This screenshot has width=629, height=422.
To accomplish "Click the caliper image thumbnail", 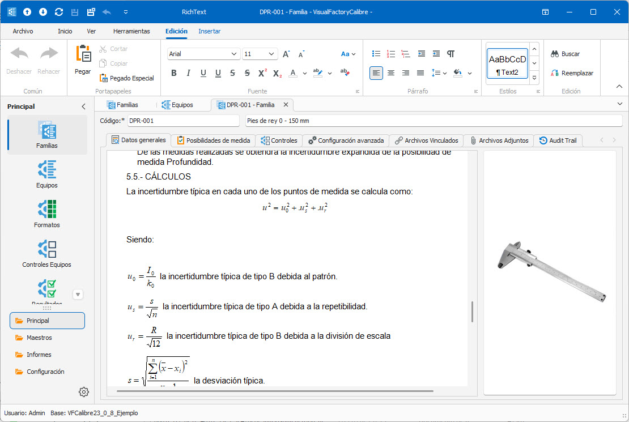I will tap(551, 272).
